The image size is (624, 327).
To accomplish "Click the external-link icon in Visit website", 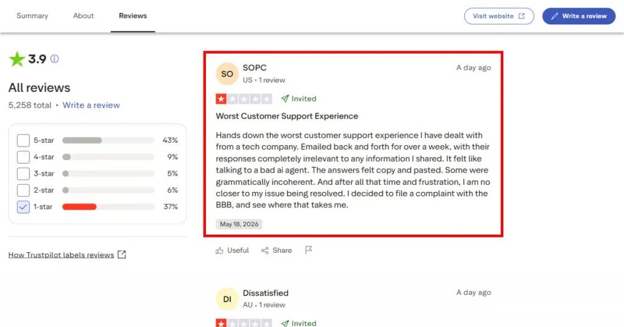I will coord(522,16).
